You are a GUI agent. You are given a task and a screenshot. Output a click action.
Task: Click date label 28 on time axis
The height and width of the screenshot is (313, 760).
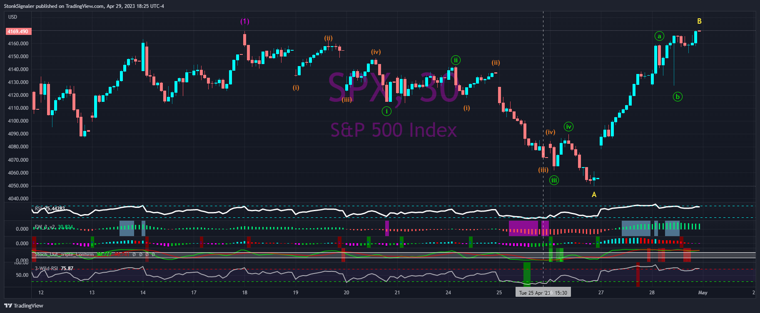652,293
